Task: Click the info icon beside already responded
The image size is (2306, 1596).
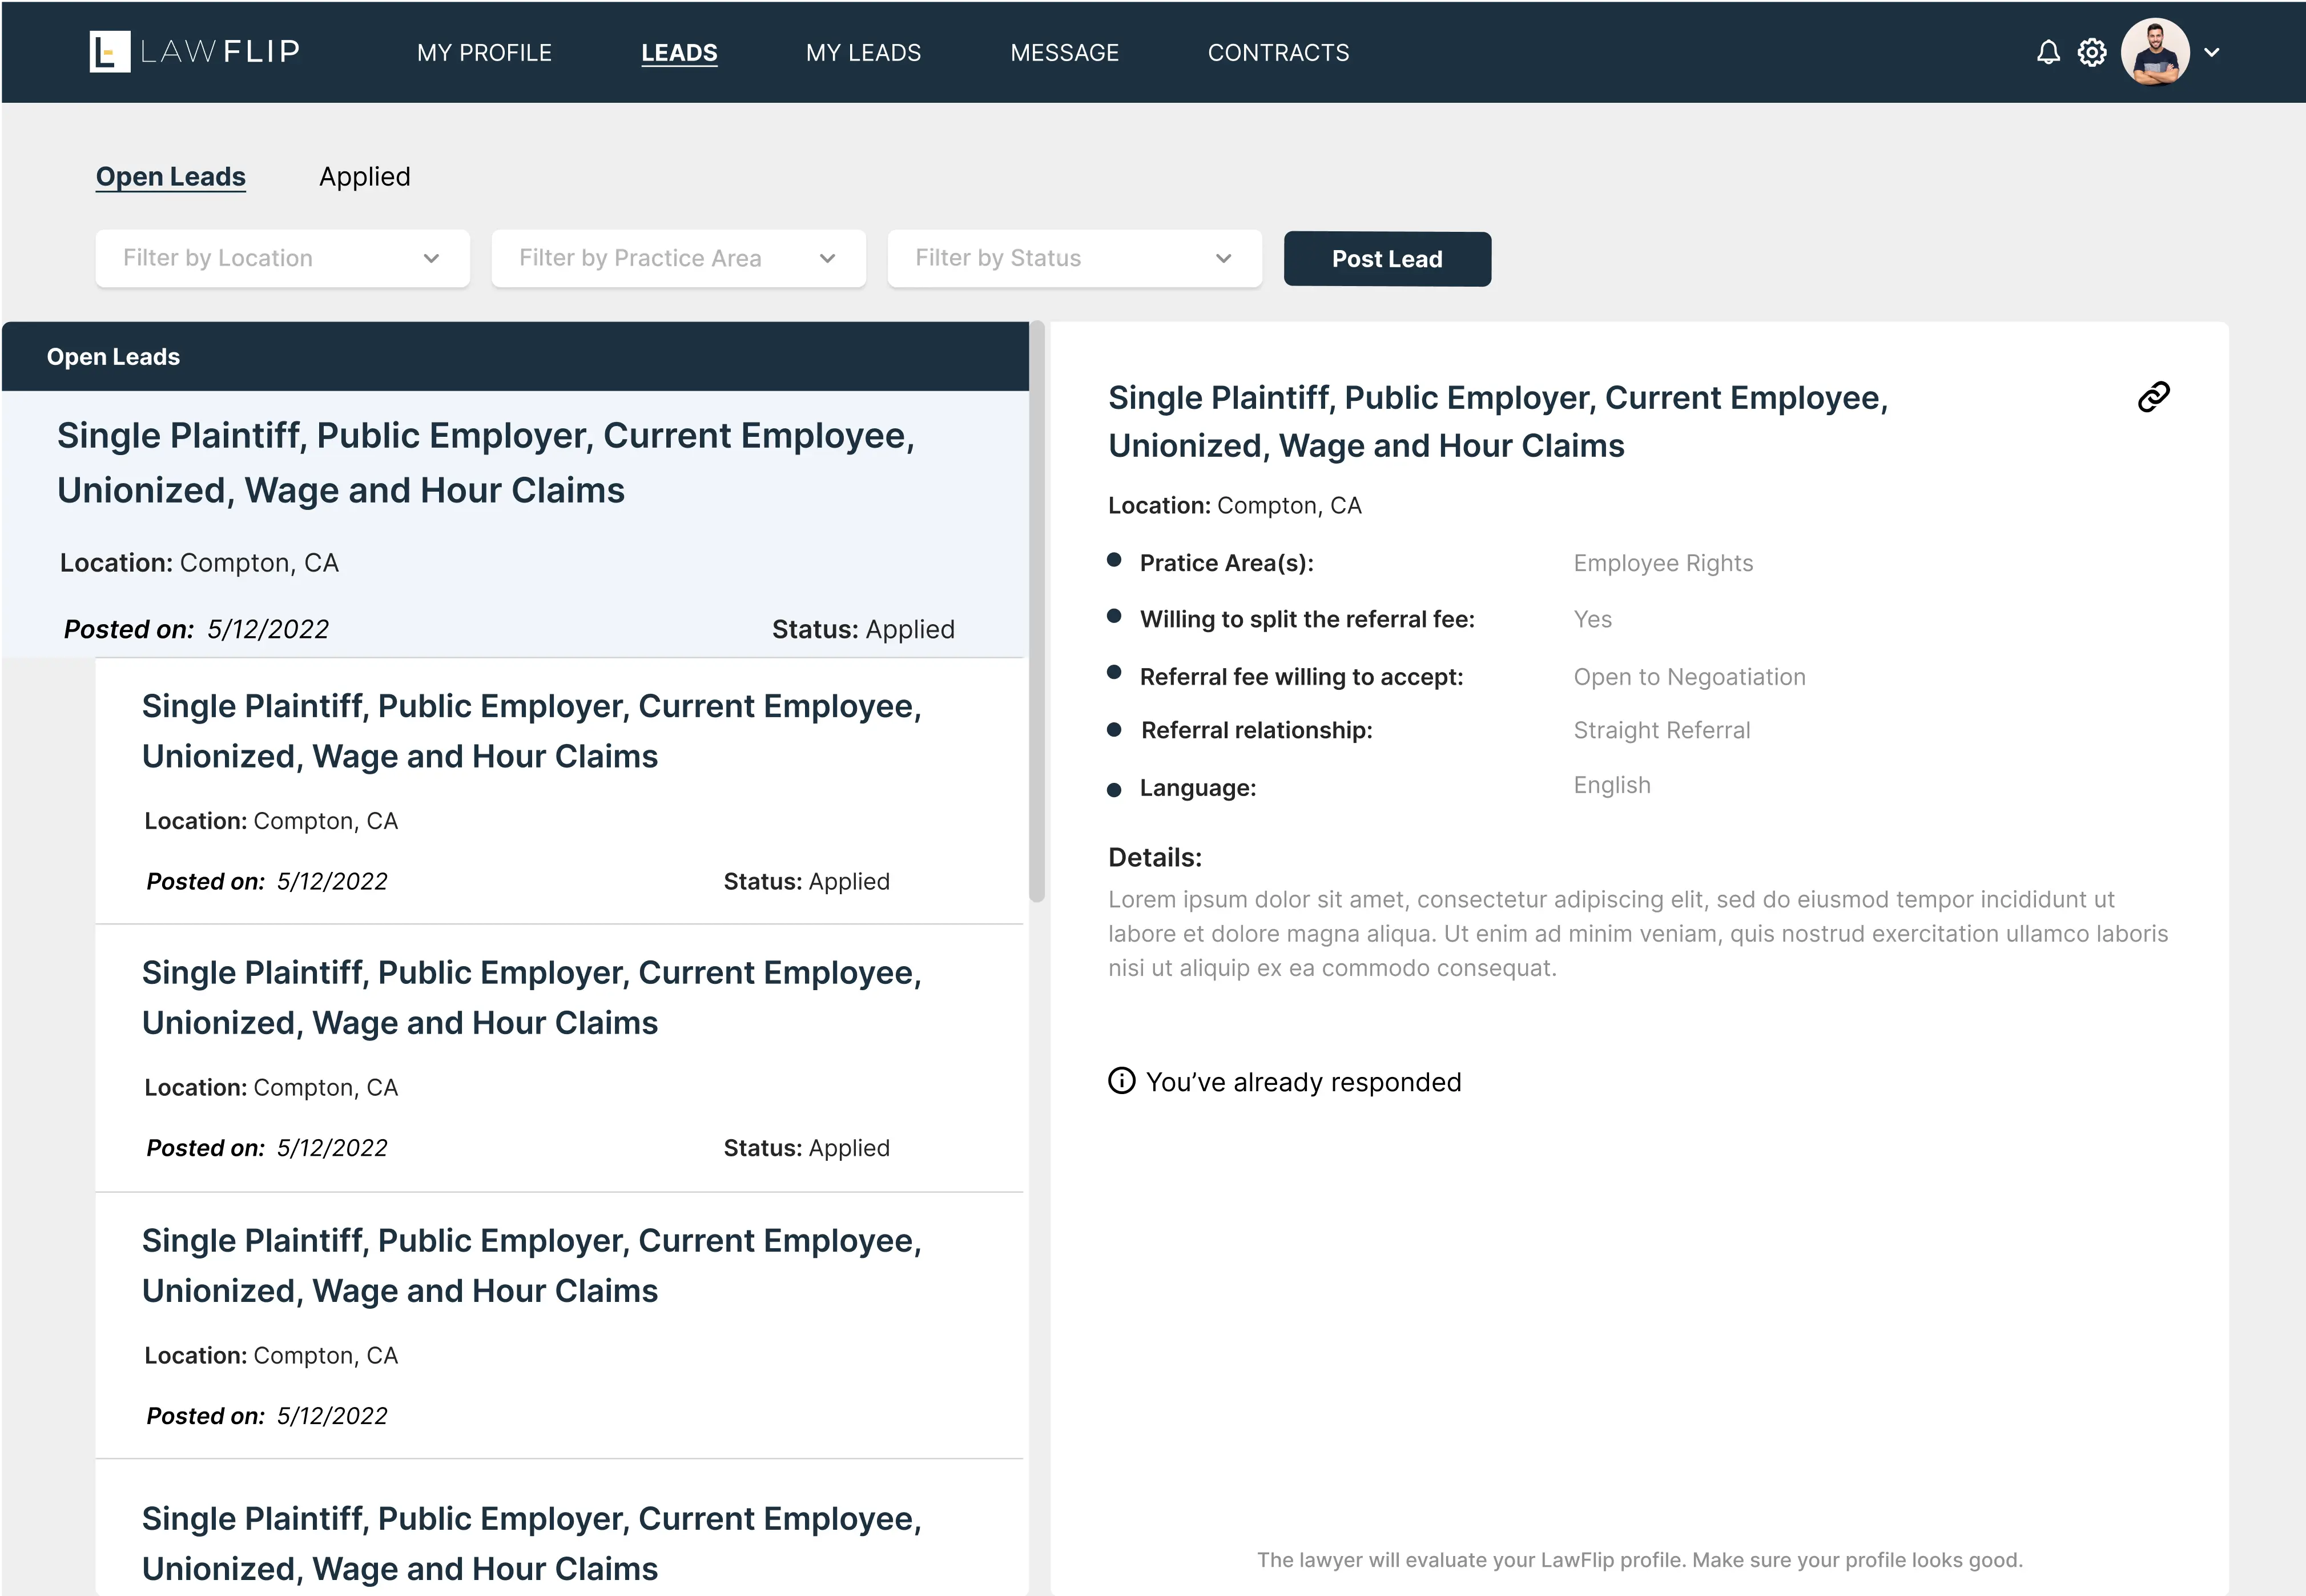Action: 1121,1081
